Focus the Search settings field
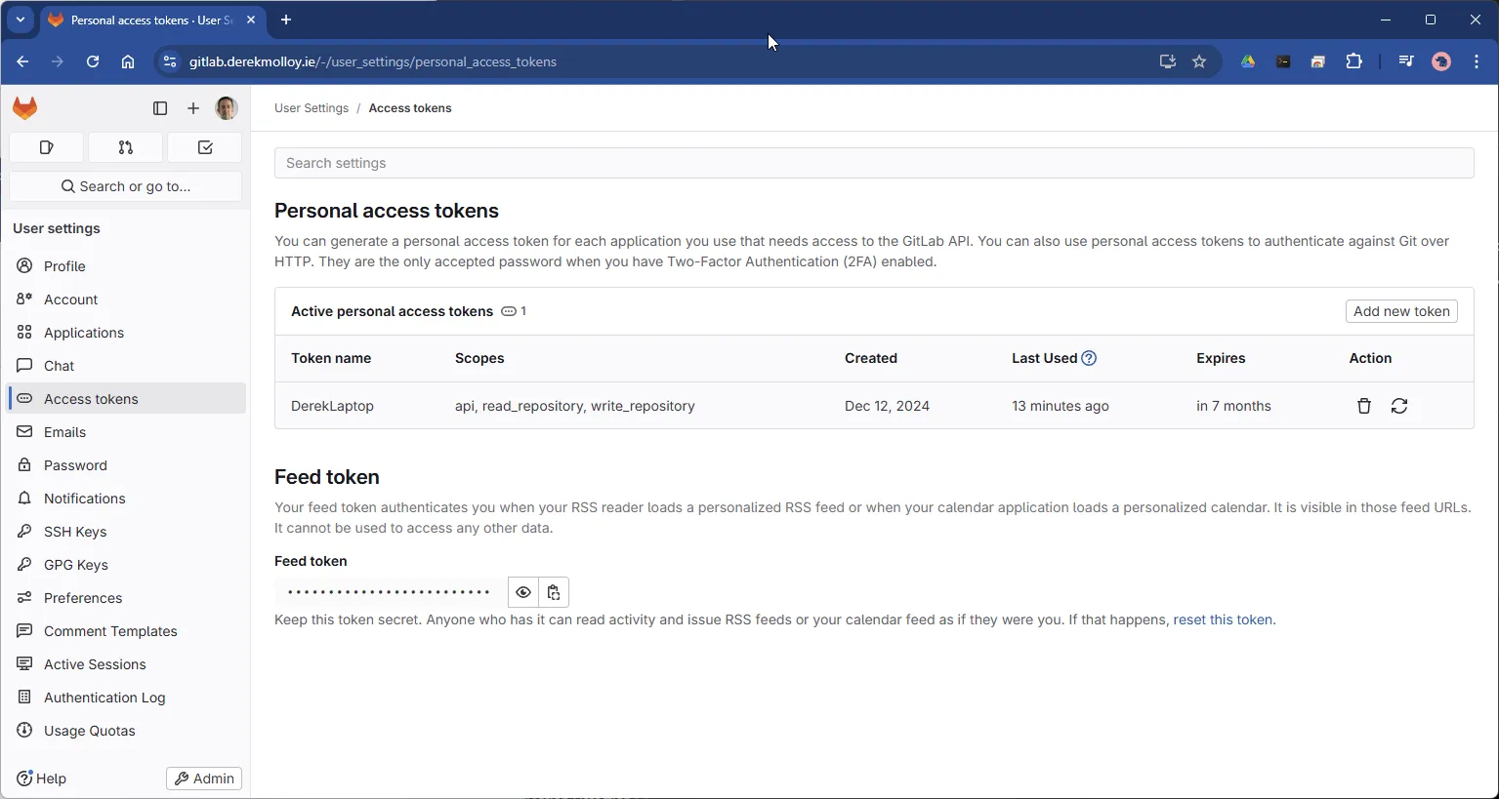The height and width of the screenshot is (799, 1499). (874, 163)
